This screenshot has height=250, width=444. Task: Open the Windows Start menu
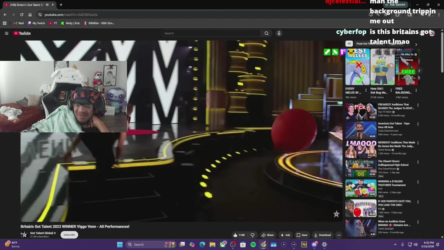(120, 244)
